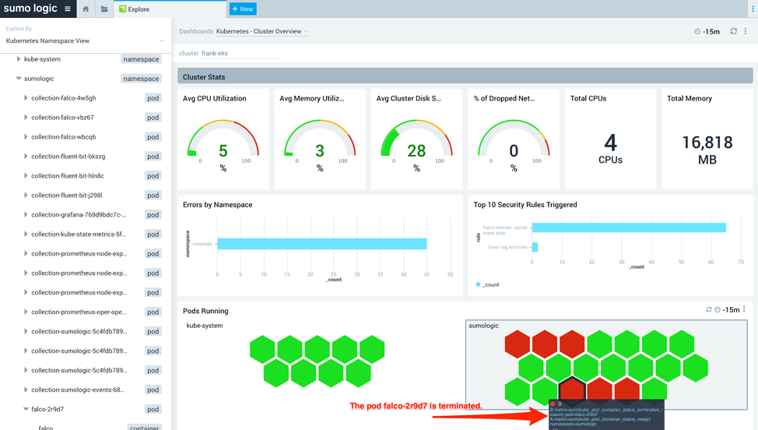This screenshot has height=430, width=758.
Task: Refresh the Pods Running panel
Action: pyautogui.click(x=709, y=309)
